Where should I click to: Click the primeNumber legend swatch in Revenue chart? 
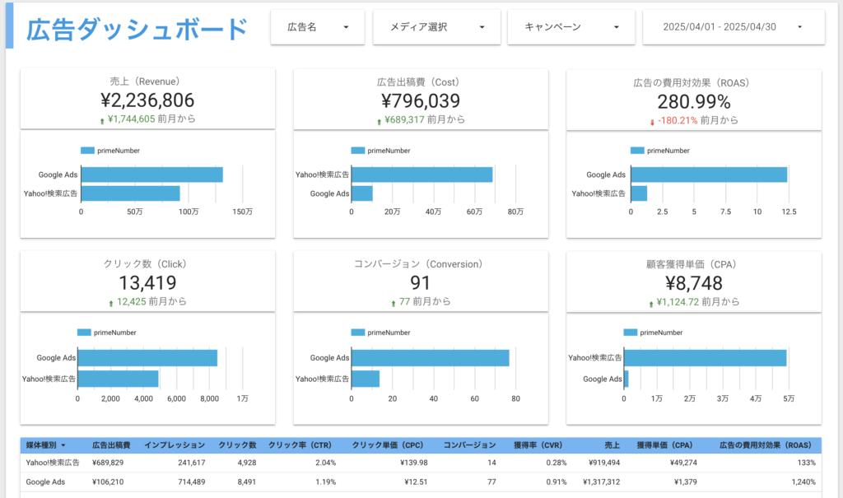click(x=88, y=151)
